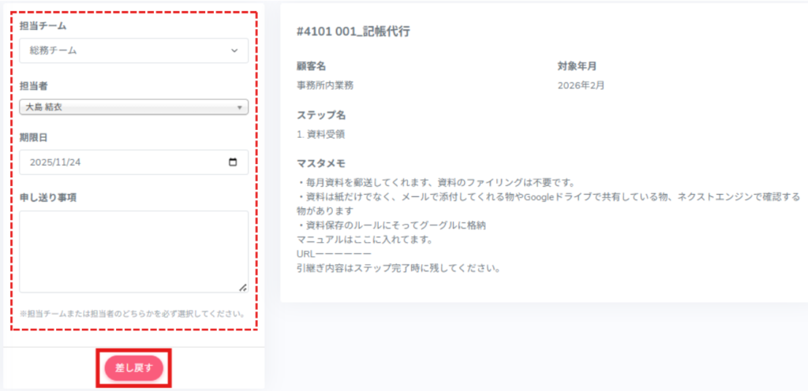Screen dimensions: 808x391
Task: Click the step name 1. 資料受領
Action: (x=320, y=134)
